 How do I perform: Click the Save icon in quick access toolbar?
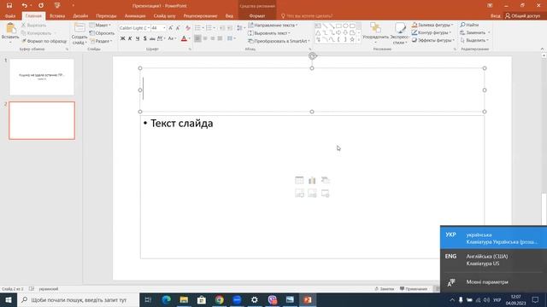click(9, 6)
